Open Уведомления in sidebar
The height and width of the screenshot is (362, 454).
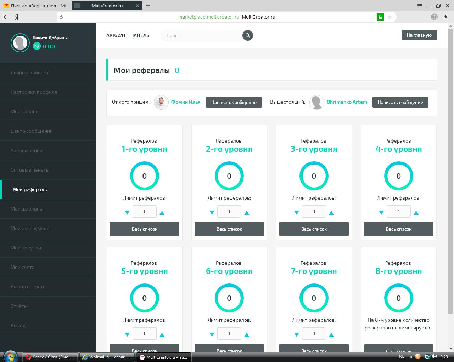click(x=48, y=150)
